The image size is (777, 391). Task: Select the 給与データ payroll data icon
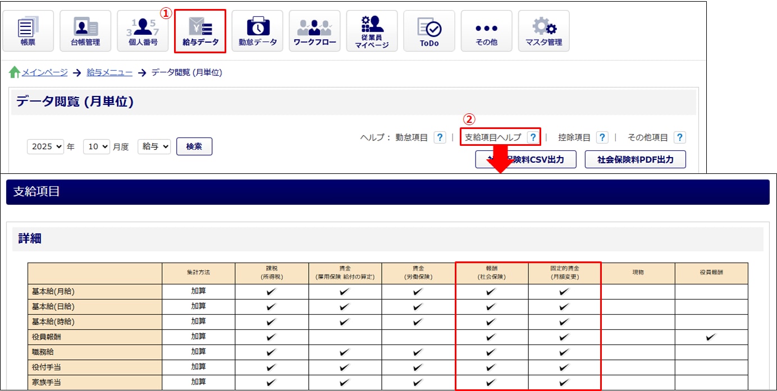coord(200,31)
